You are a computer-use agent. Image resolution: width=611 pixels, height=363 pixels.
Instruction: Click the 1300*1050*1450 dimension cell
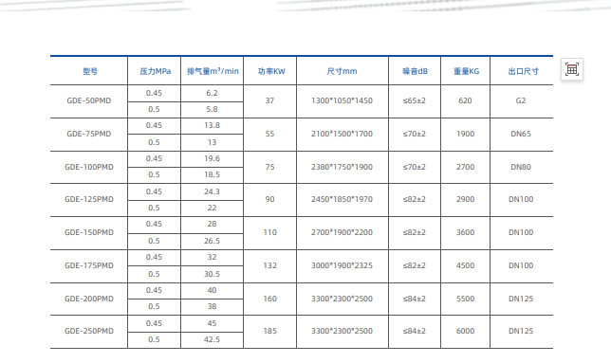tap(342, 100)
